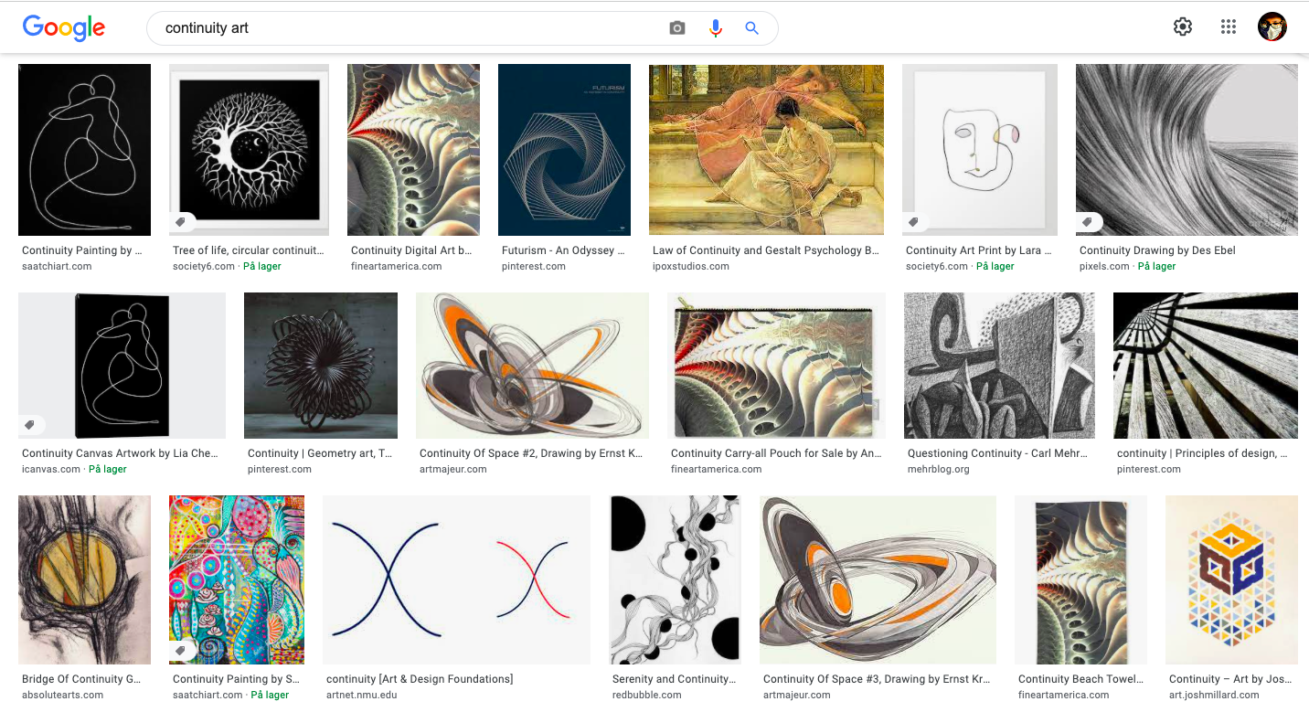Open 'Continuity Drawing by Des Ebel' title link
This screenshot has height=712, width=1309.
1157,250
